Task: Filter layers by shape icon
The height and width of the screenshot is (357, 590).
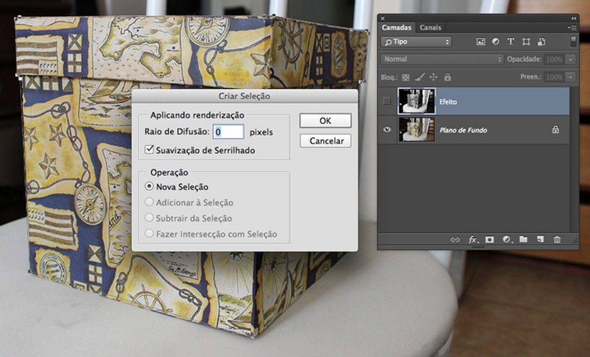Action: (526, 42)
